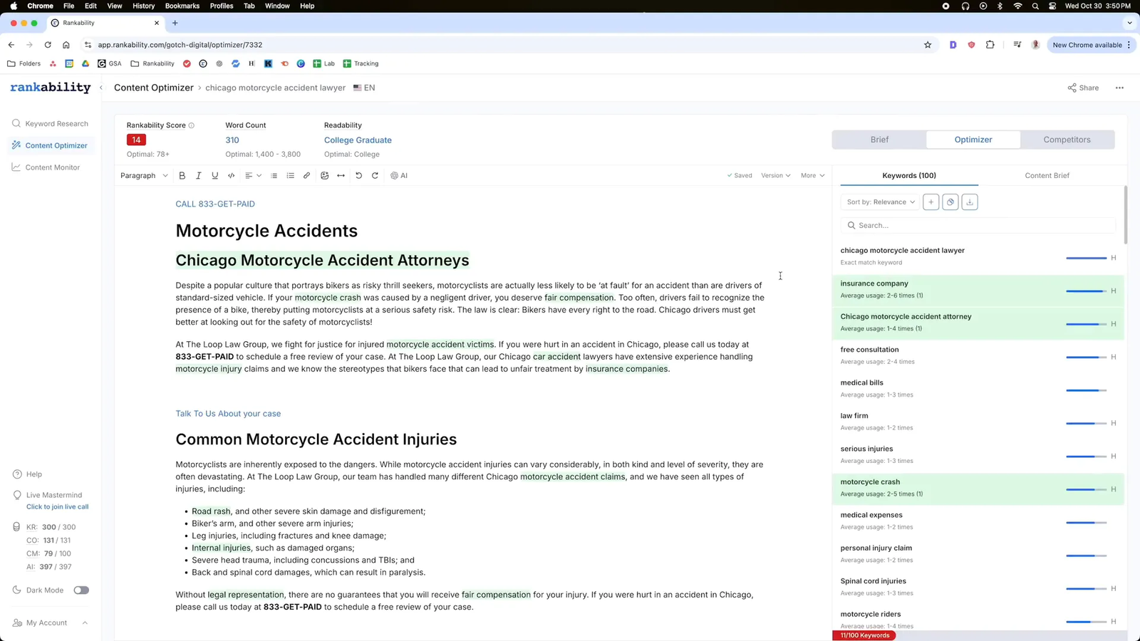Click Talk To Us About your case link
Screen dimensions: 1140x641
228,414
